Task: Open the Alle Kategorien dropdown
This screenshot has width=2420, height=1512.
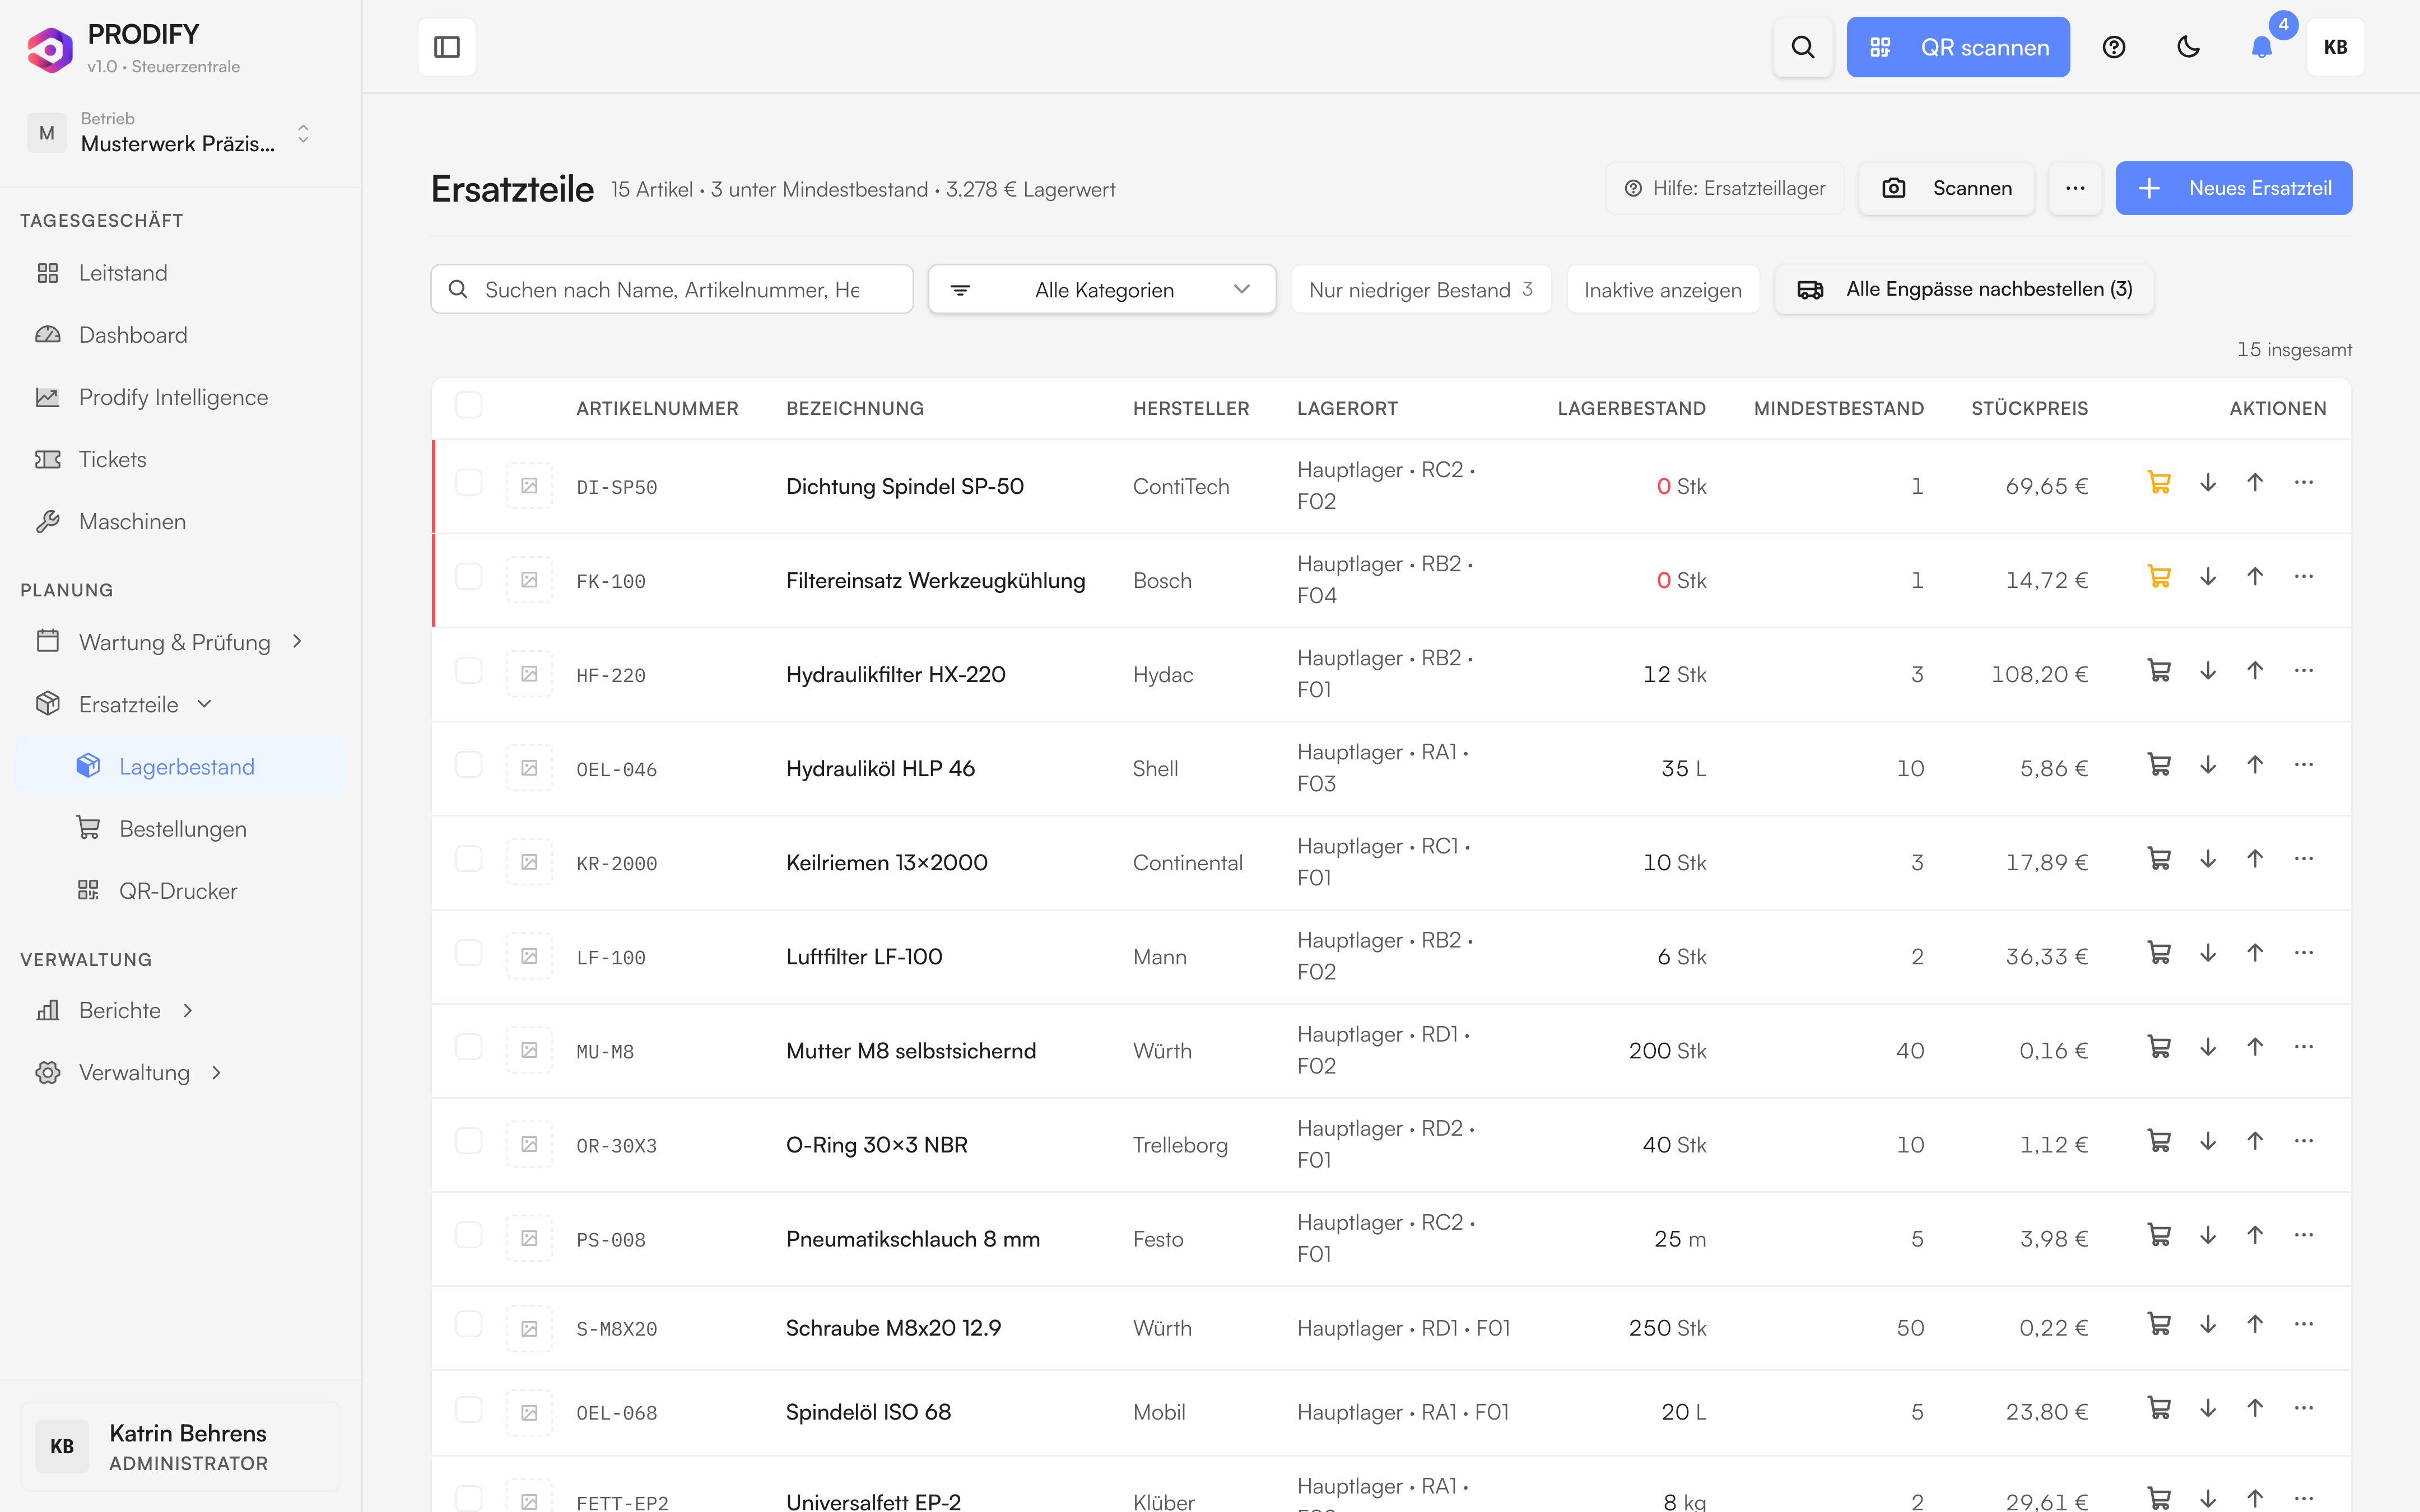Action: coord(1101,289)
